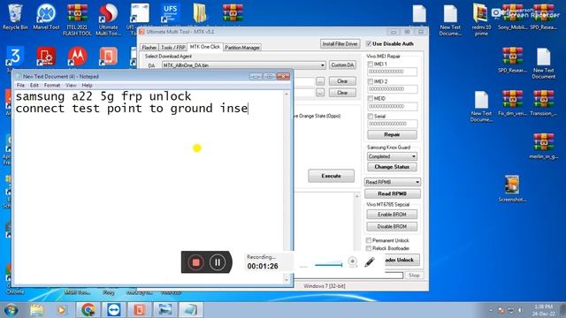Enable the IMEI 2 checkbox
Image resolution: width=566 pixels, height=318 pixels.
tap(370, 81)
